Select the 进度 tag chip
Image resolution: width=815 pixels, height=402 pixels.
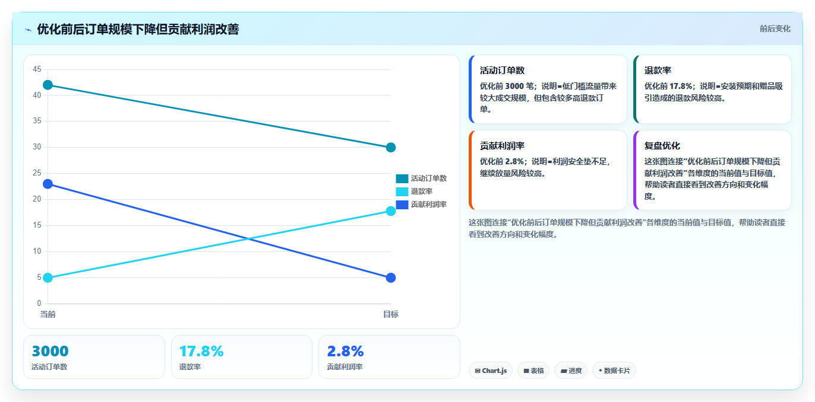(x=570, y=371)
